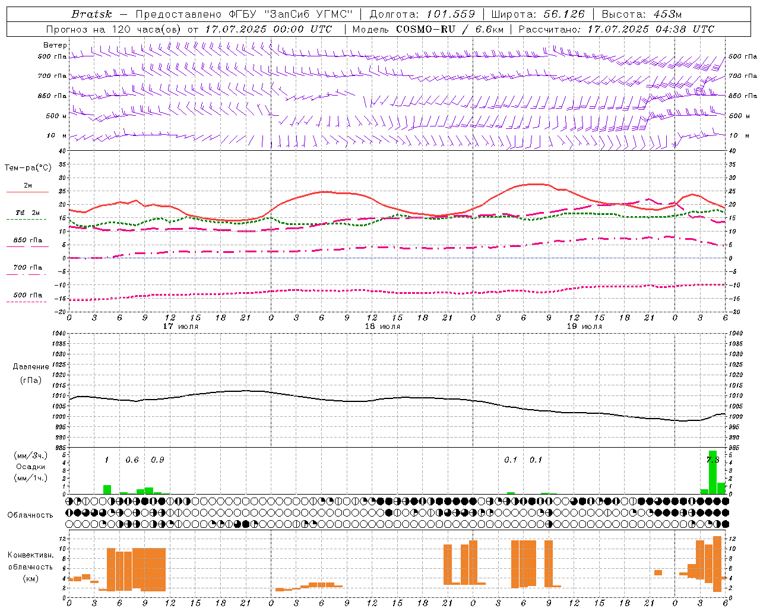Screen dimensions: 760x608
Task: Click the '(км)' convective cloud unit label
Action: tap(31, 578)
